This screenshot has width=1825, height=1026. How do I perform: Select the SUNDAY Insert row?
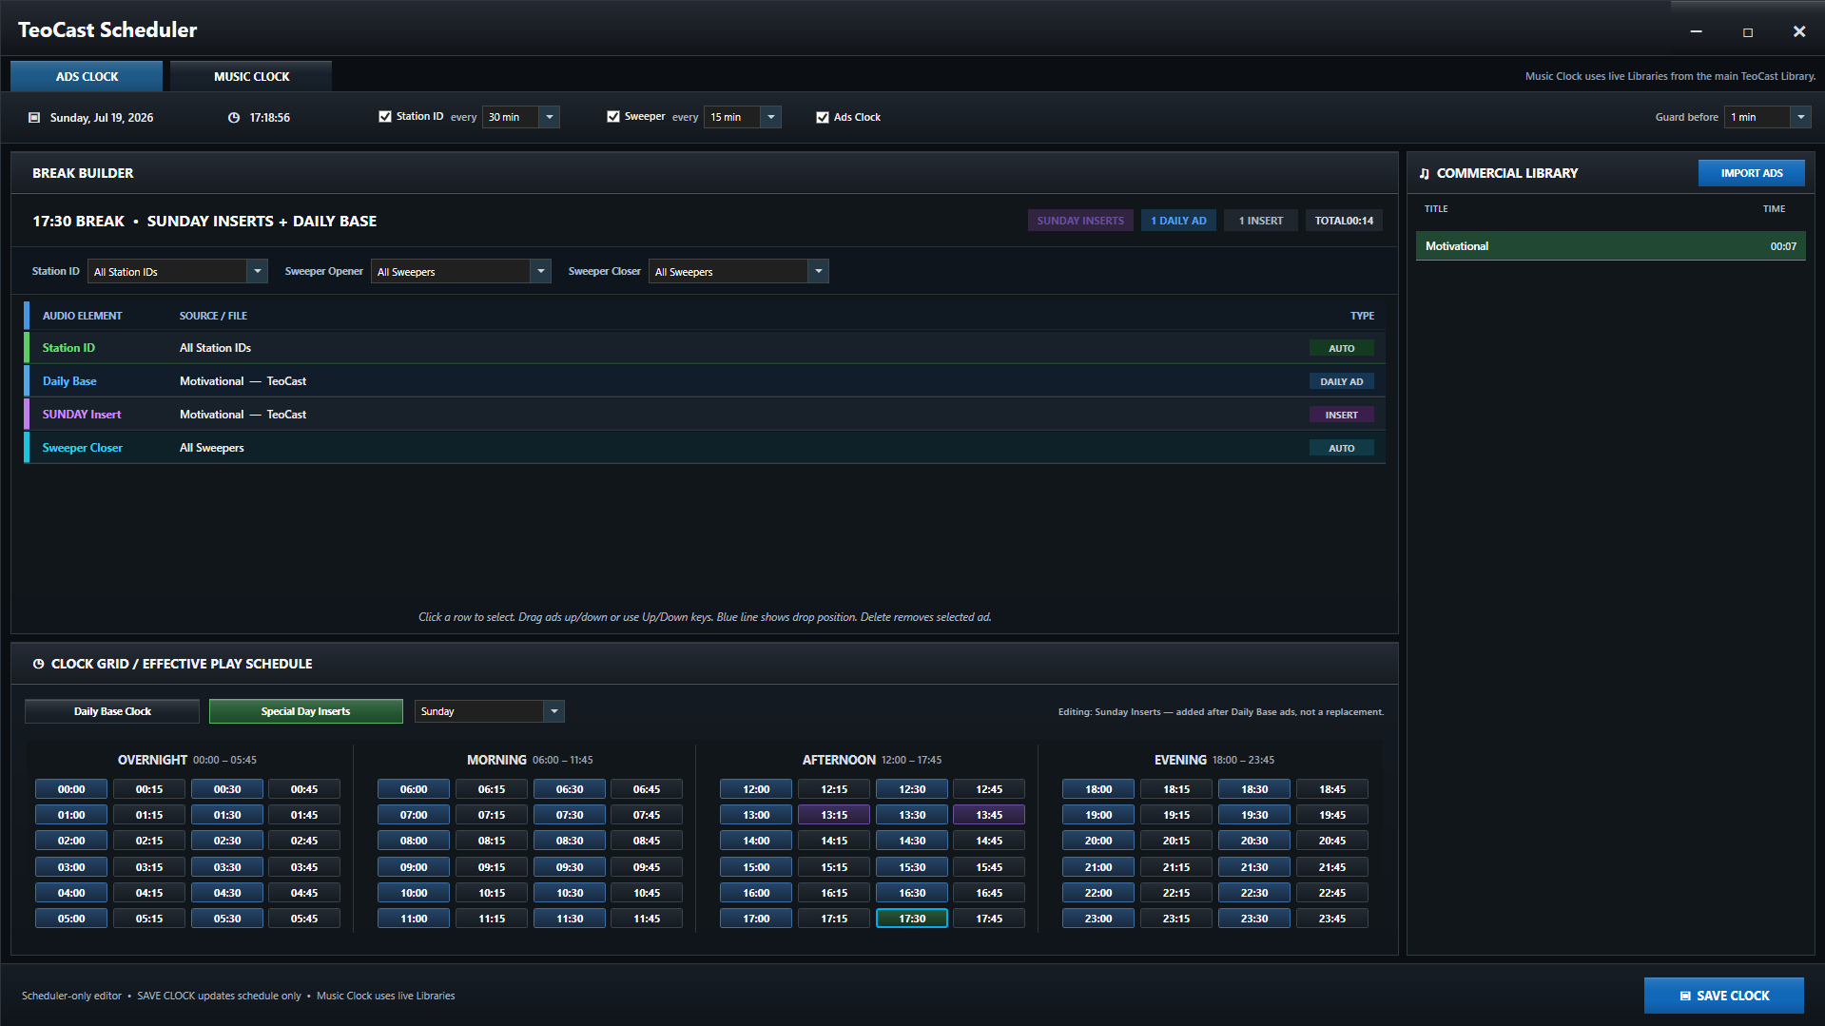[x=704, y=415]
